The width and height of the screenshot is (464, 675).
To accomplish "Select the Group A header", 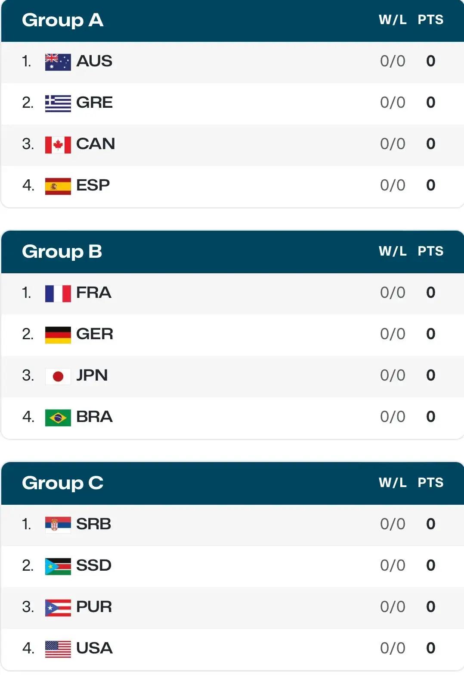I will [x=62, y=20].
